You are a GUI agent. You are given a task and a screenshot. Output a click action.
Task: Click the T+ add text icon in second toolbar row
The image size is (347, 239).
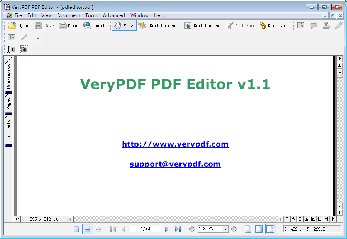click(12, 37)
